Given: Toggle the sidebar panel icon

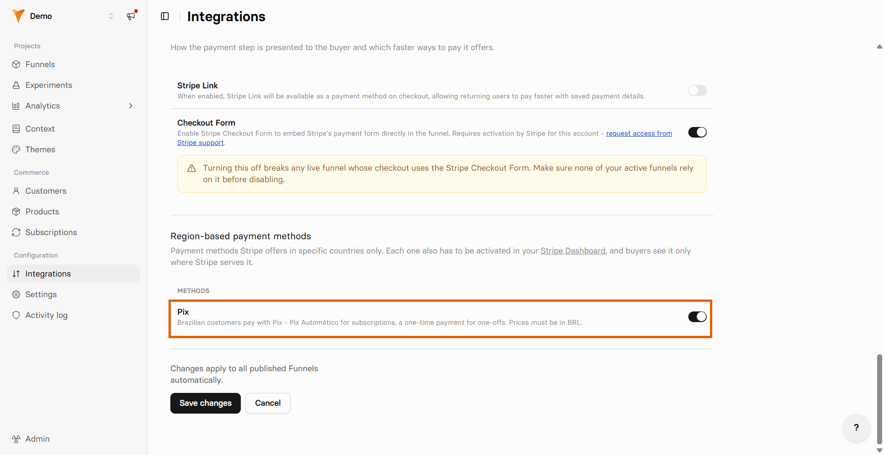Looking at the screenshot, I should (165, 16).
